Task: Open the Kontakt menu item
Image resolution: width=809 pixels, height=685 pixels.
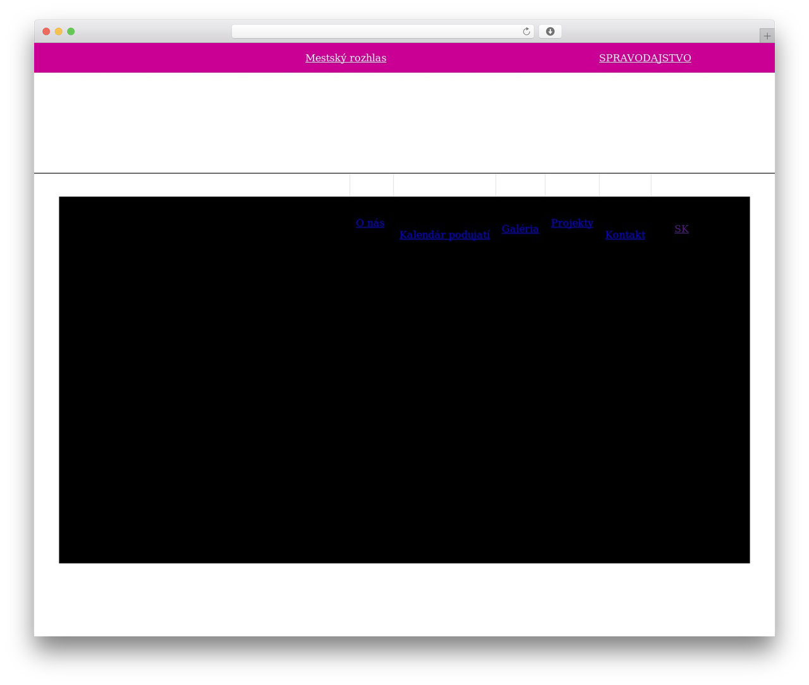Action: pos(625,235)
